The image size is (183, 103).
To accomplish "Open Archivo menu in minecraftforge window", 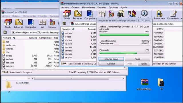I will [65, 7].
